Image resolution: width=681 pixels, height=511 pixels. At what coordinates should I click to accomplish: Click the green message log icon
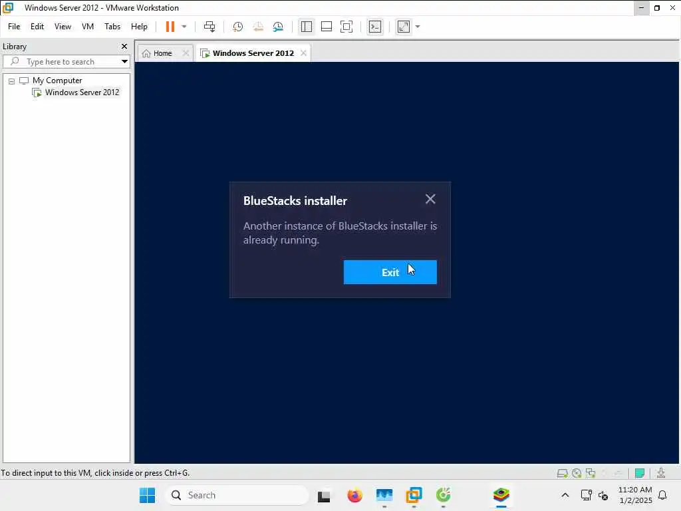639,473
